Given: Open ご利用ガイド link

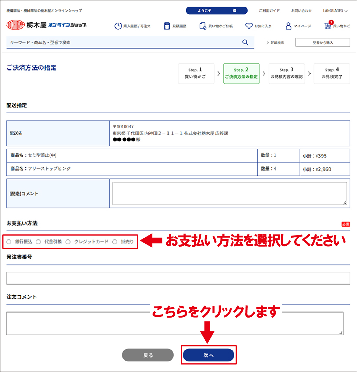Looking at the screenshot, I should click(x=269, y=11).
